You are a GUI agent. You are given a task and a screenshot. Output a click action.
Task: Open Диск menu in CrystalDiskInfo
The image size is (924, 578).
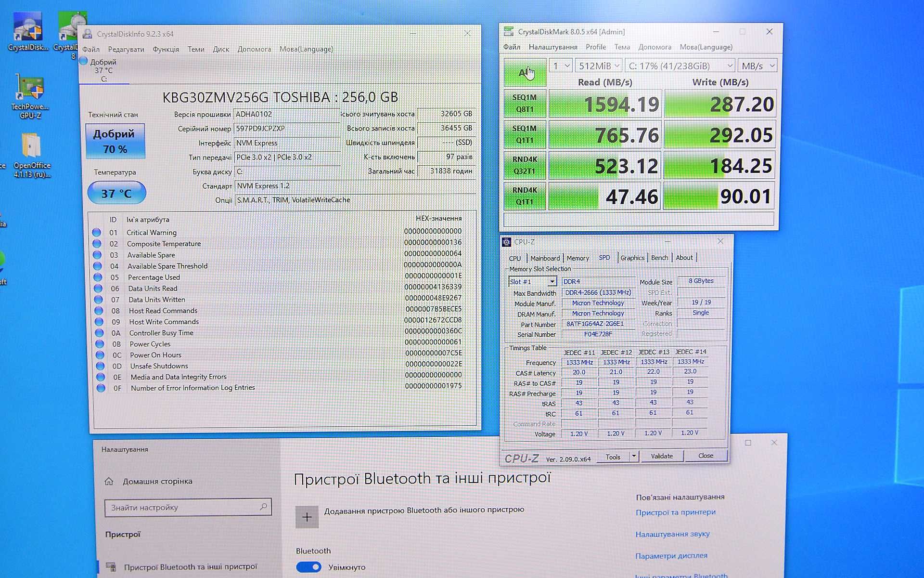pos(221,49)
